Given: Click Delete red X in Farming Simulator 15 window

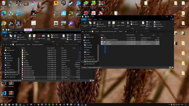Looking at the screenshot, I should [39, 37].
